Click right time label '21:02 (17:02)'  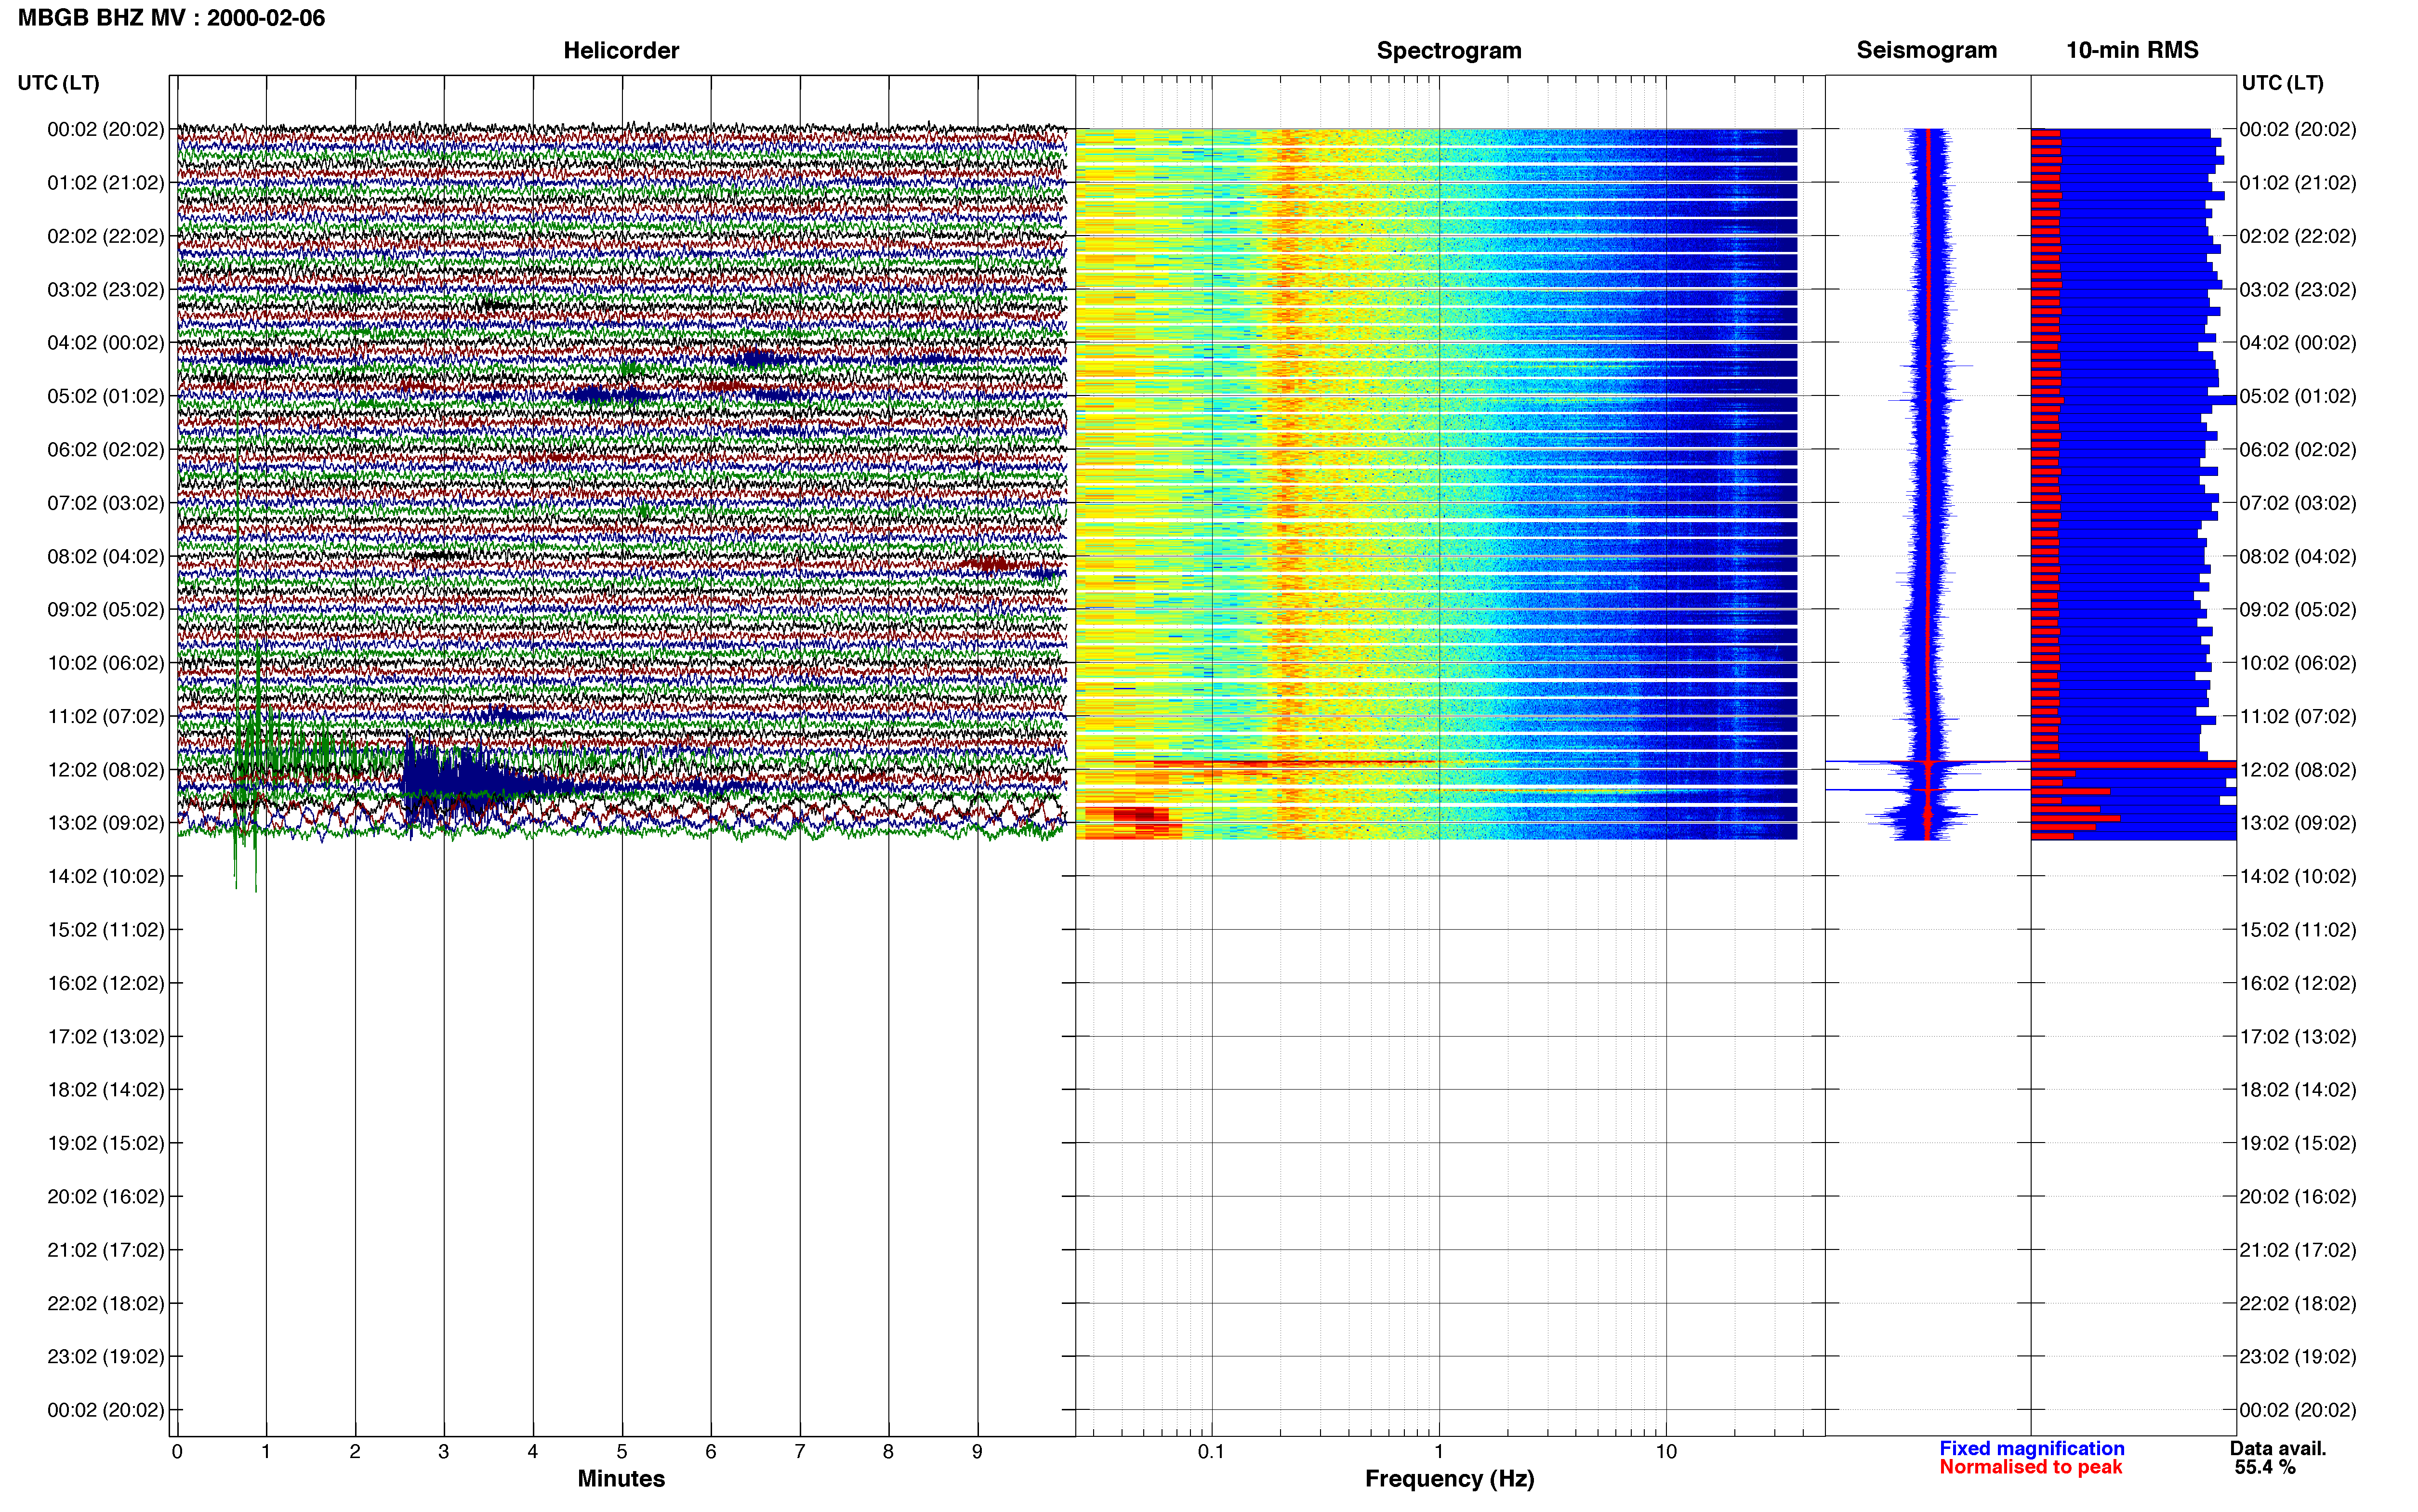coord(2297,1250)
